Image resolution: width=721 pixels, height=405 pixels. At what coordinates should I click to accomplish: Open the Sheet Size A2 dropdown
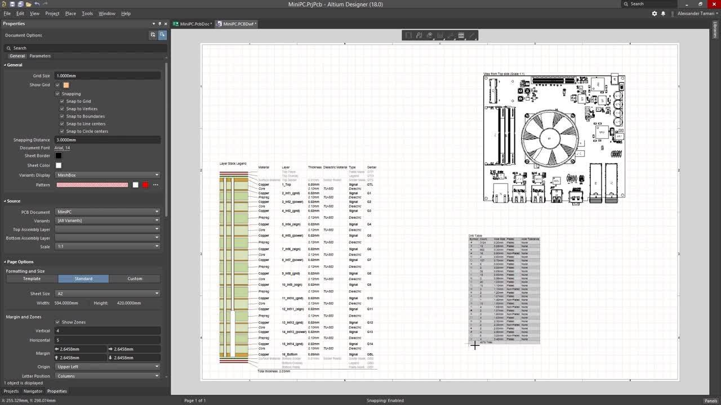[x=107, y=294]
